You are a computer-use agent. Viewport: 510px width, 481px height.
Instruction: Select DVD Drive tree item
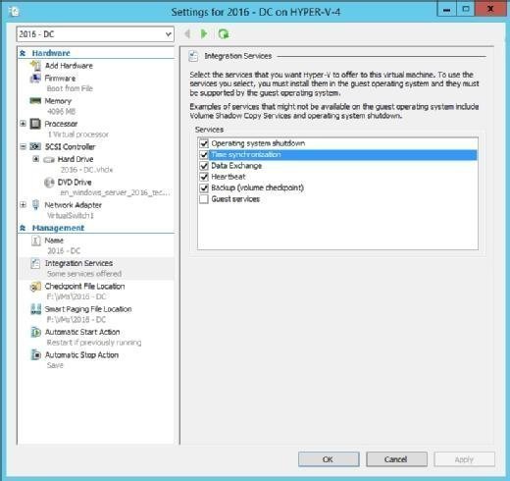75,183
